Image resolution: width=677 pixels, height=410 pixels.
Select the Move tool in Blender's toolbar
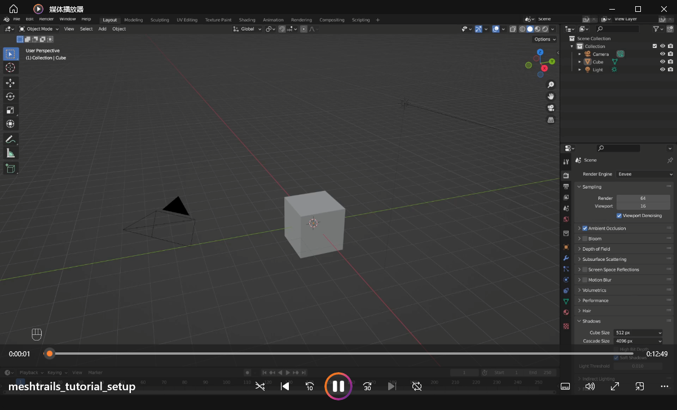10,82
